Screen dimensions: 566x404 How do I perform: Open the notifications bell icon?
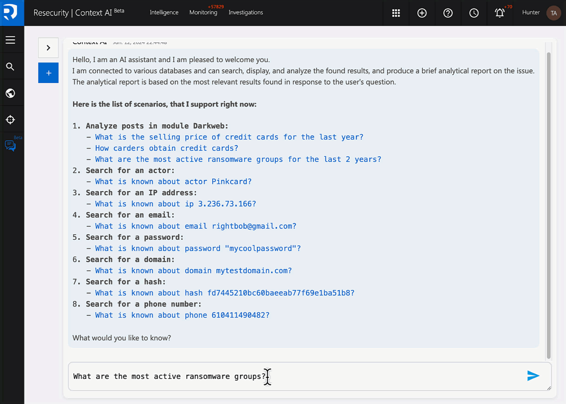pyautogui.click(x=500, y=13)
